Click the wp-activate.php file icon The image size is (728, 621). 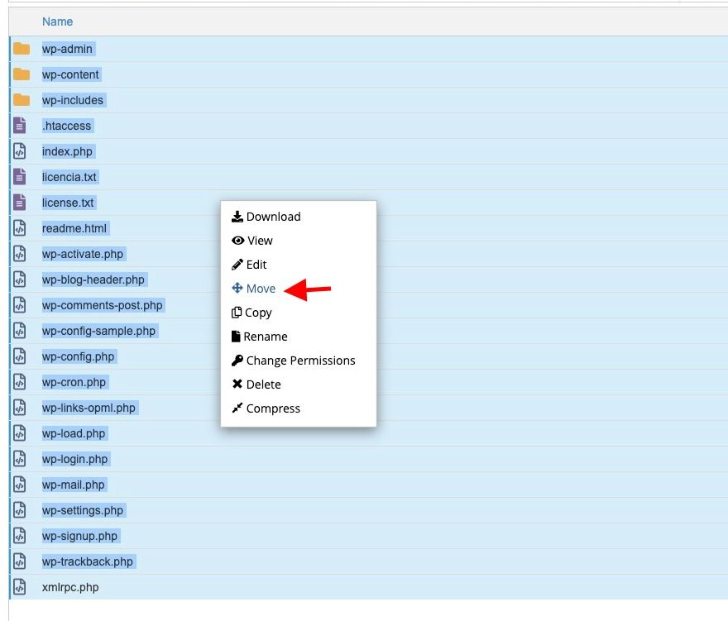point(20,254)
